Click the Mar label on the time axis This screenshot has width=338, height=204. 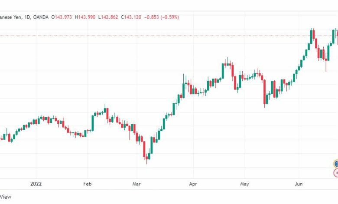[x=136, y=184]
